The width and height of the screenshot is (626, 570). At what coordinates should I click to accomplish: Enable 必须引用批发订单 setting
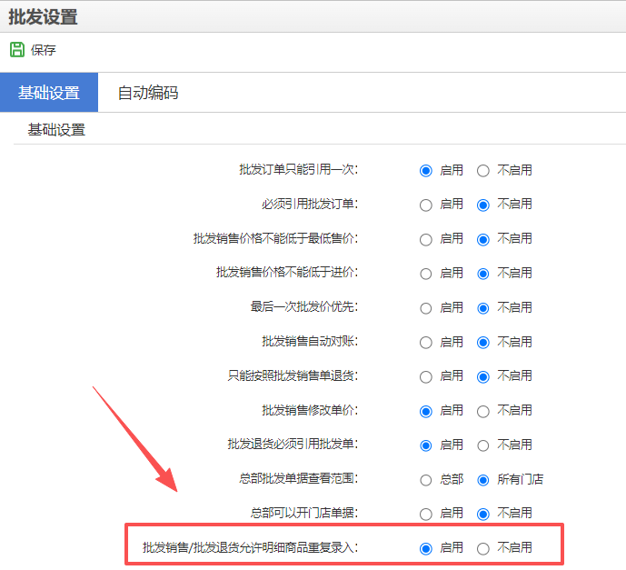coord(425,205)
